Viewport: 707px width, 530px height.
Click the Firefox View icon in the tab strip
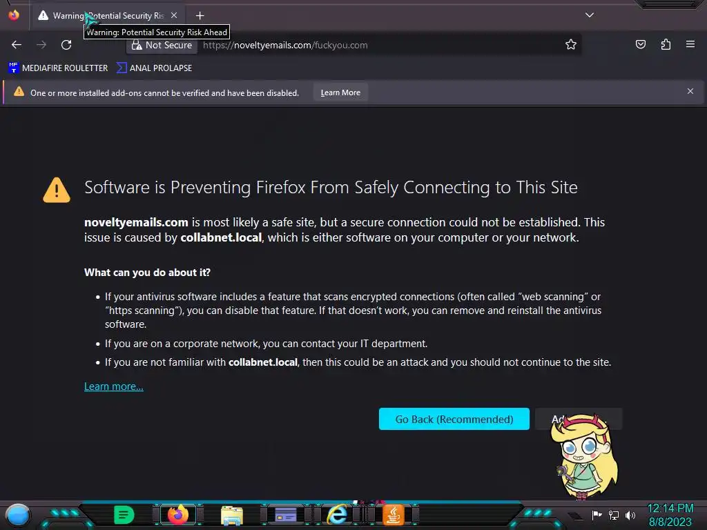point(14,15)
